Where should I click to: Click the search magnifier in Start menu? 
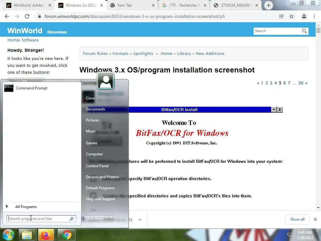tap(72, 219)
